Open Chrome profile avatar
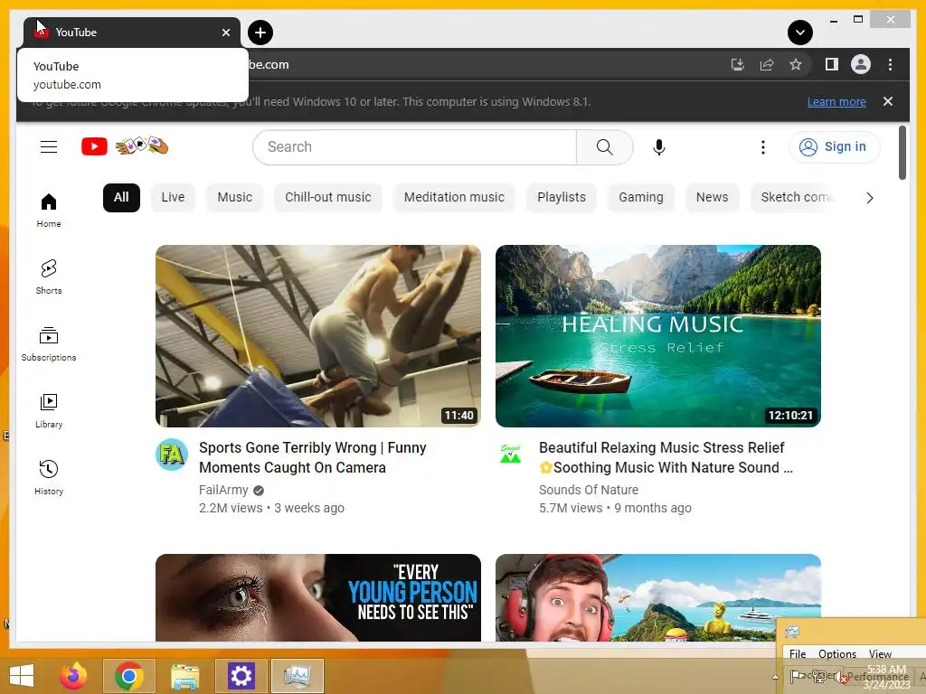Screen dimensions: 926x694 (861, 64)
